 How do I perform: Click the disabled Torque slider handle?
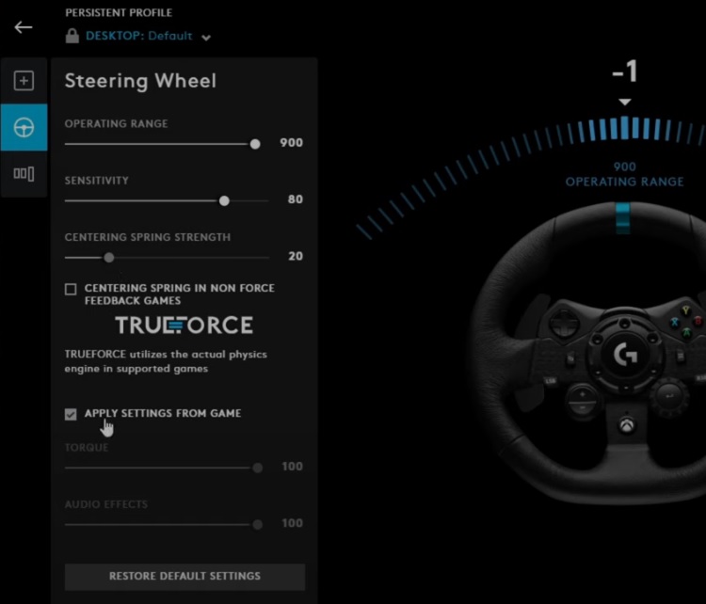(x=258, y=469)
